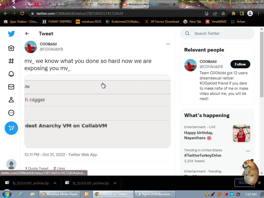
Task: Reload the page with the refresh icon
Action: (22, 13)
